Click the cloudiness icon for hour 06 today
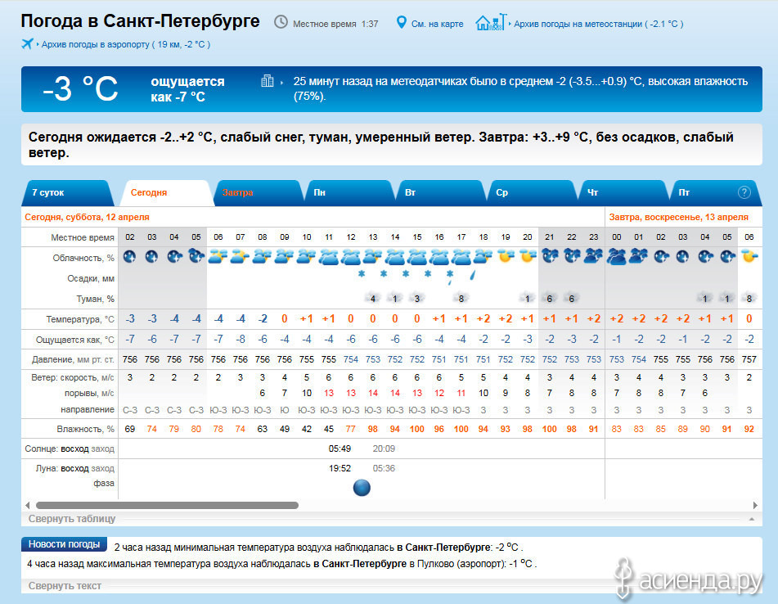This screenshot has height=604, width=778. click(218, 257)
